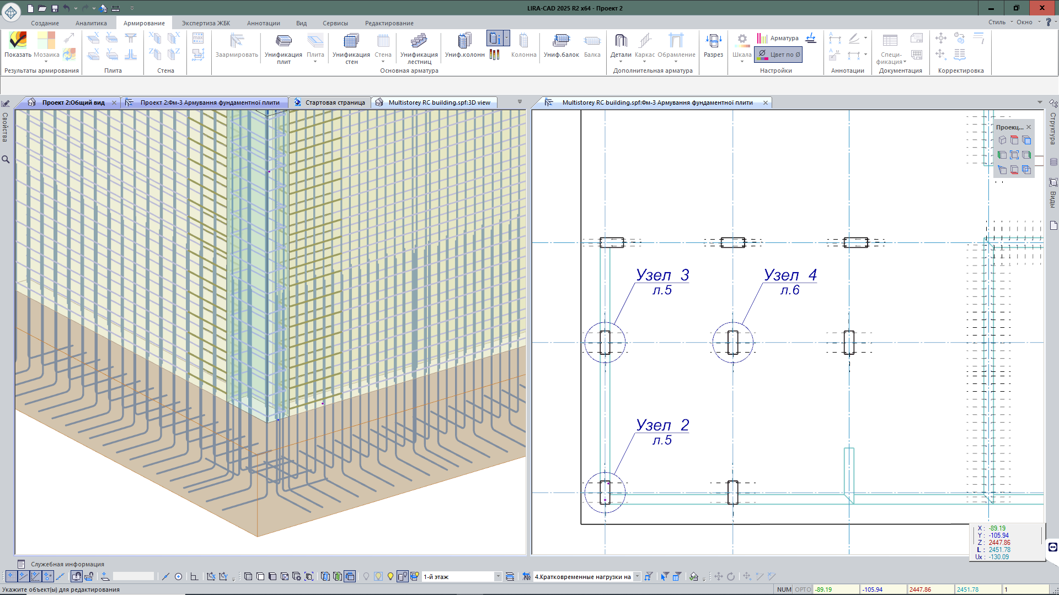Click Арматура settings button

778,38
